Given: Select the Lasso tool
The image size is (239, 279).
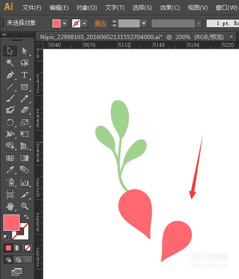Looking at the screenshot, I should coord(25,63).
